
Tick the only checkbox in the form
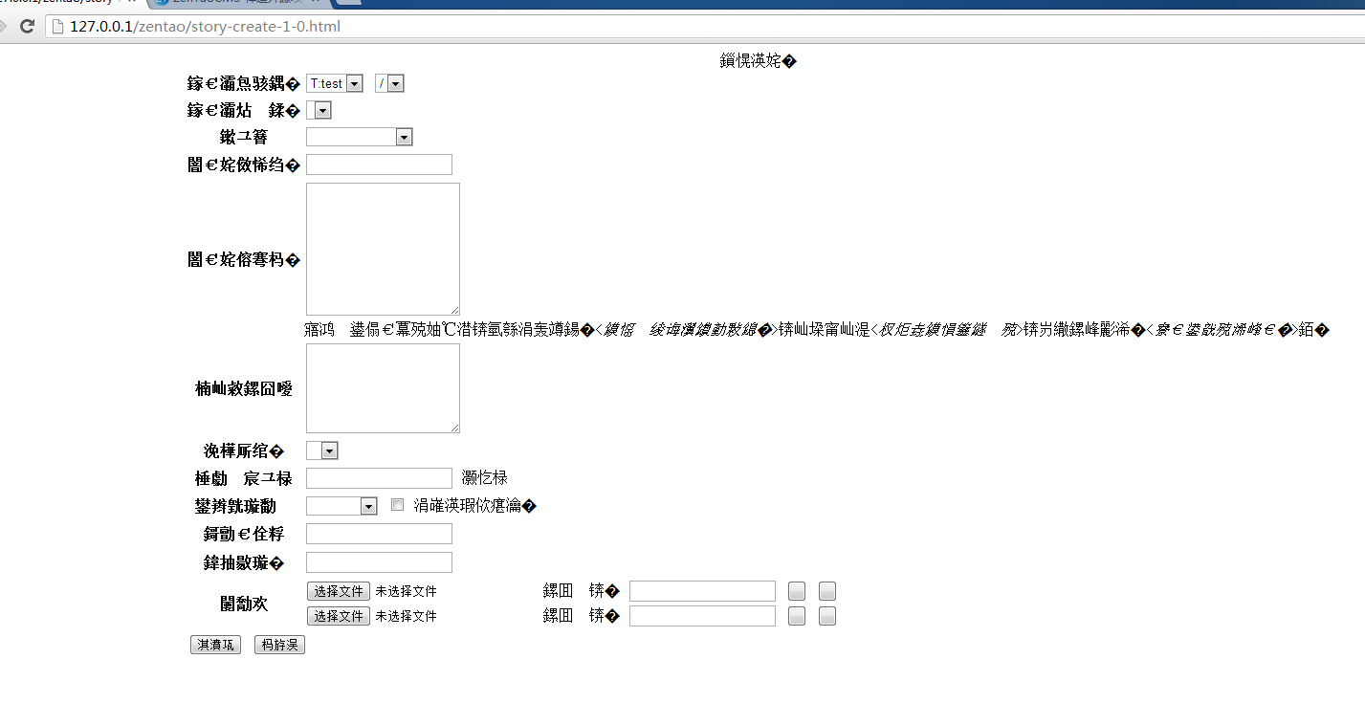[398, 505]
